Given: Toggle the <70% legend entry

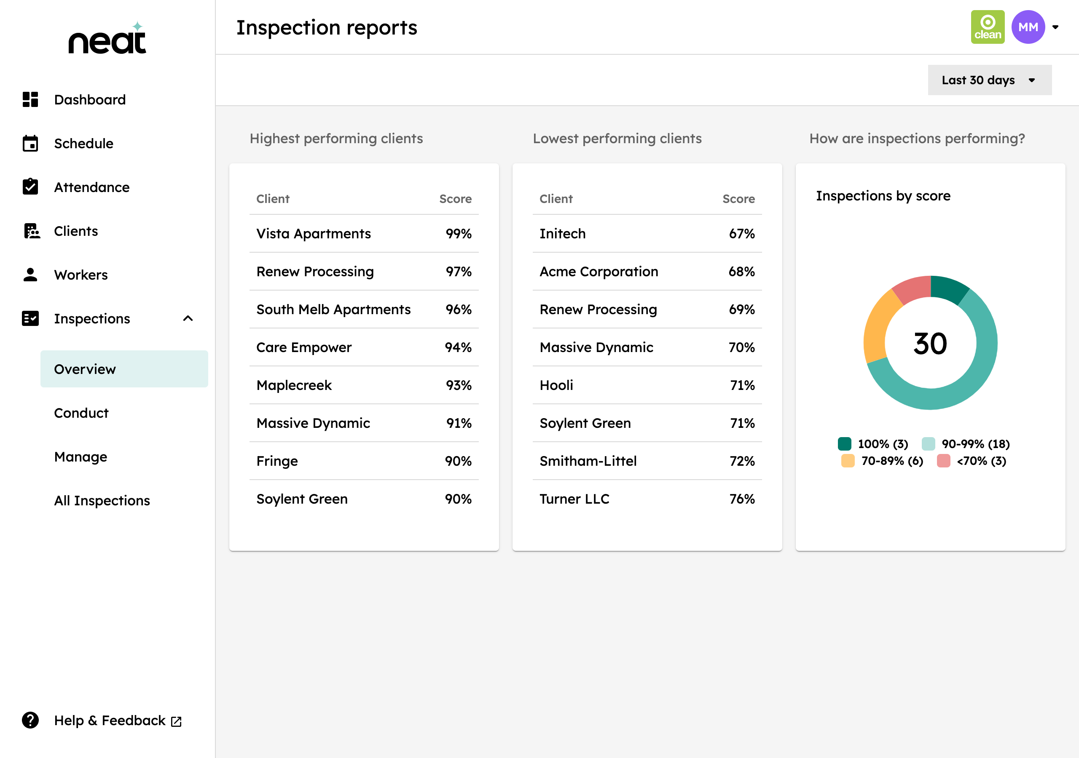Looking at the screenshot, I should click(972, 461).
